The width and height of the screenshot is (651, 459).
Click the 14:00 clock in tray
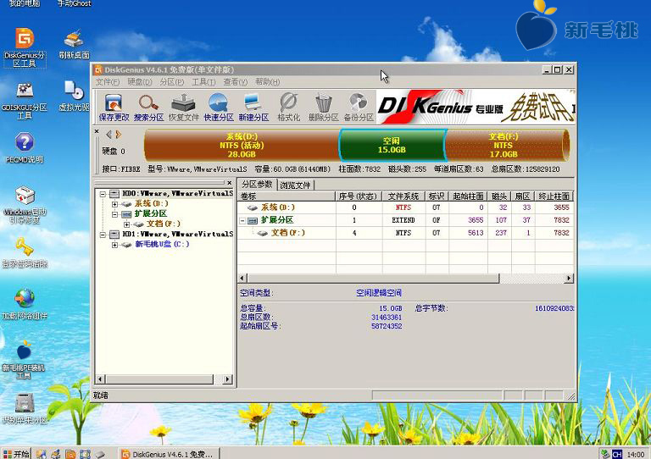[x=635, y=455]
